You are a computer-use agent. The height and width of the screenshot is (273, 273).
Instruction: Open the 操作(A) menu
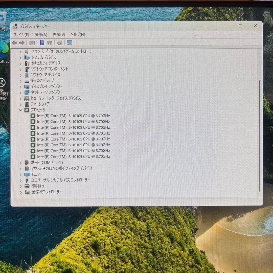tap(40, 35)
